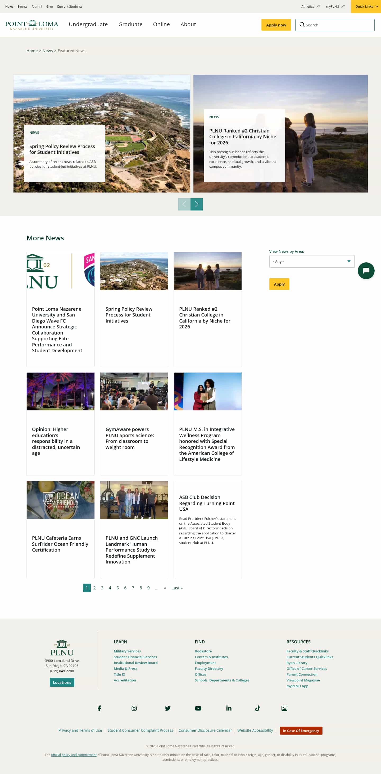Open Privacy and Terms of Use link
This screenshot has width=381, height=774.
[x=80, y=730]
